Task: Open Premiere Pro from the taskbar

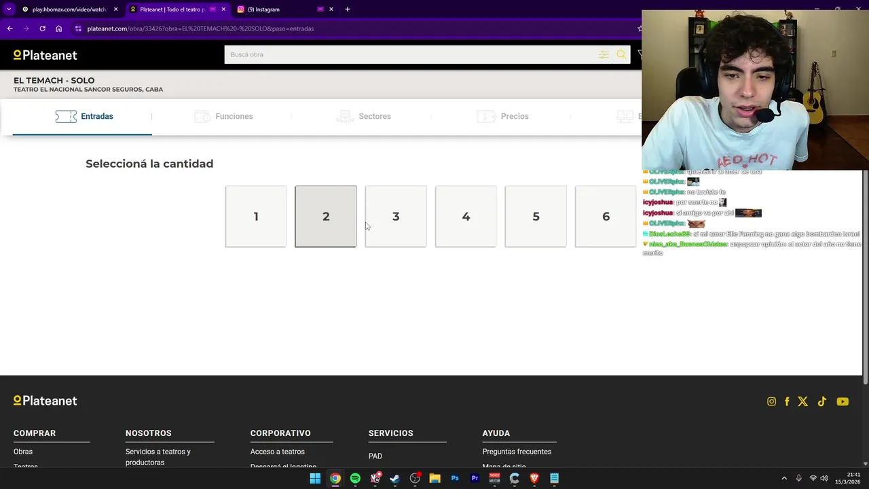Action: point(475,478)
